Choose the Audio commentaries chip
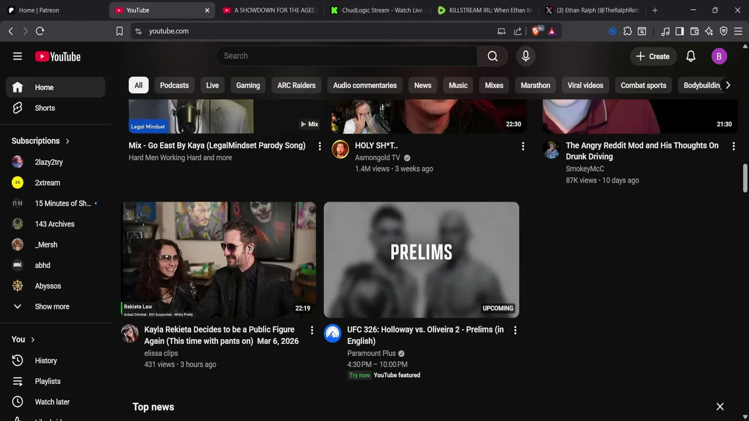The width and height of the screenshot is (749, 421). coord(365,85)
